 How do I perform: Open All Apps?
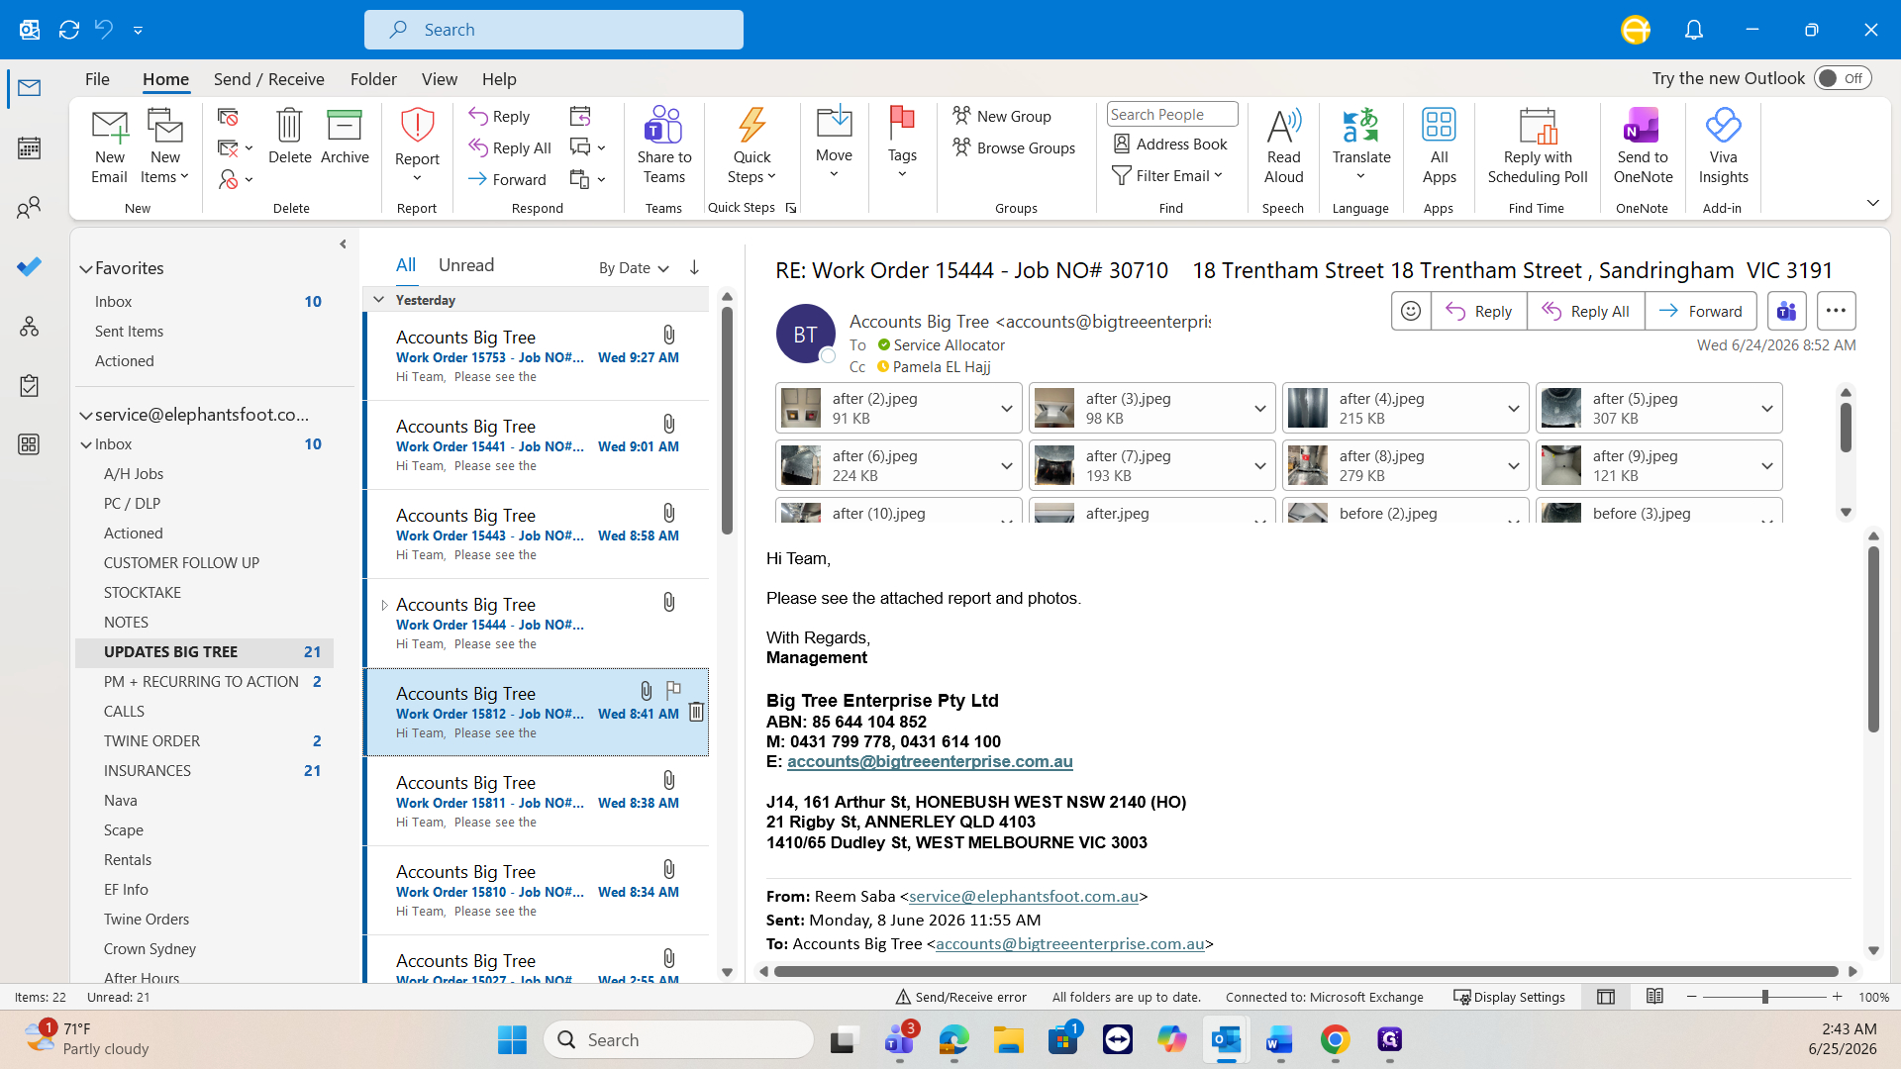point(1439,146)
